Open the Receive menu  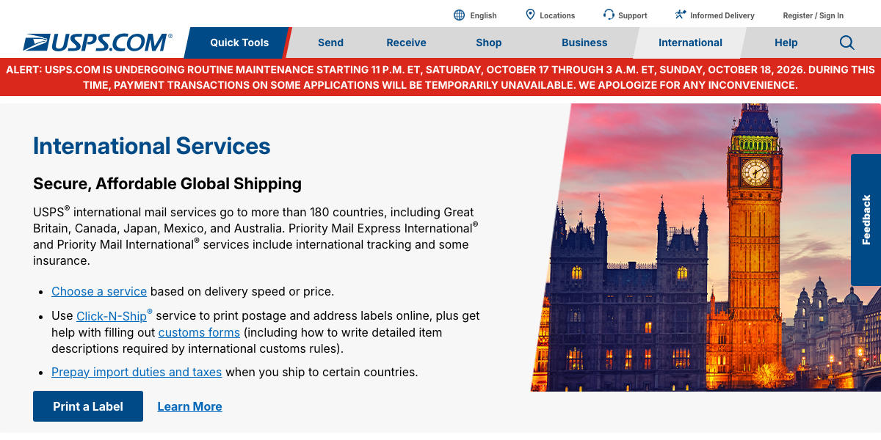click(407, 43)
